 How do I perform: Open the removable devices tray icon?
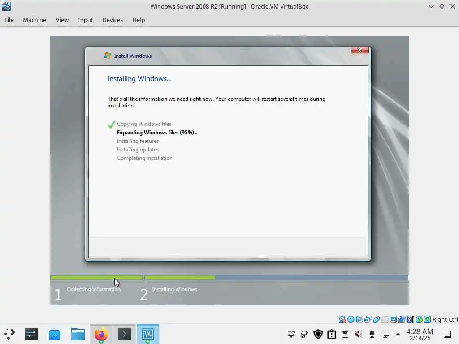(372, 334)
